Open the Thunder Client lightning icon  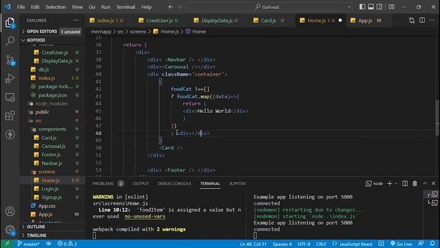10,134
